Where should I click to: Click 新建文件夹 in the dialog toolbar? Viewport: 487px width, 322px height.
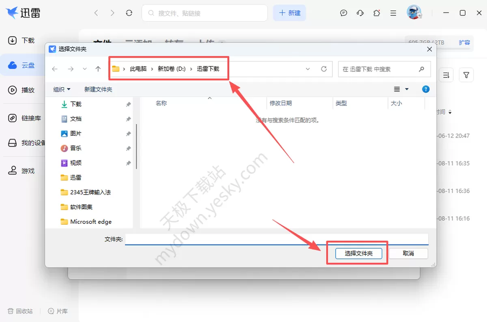(x=98, y=89)
